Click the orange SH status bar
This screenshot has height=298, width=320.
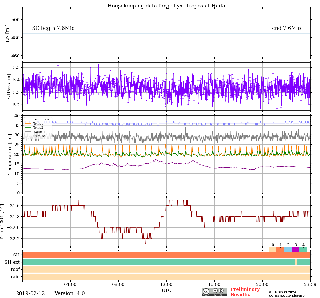click(166, 255)
